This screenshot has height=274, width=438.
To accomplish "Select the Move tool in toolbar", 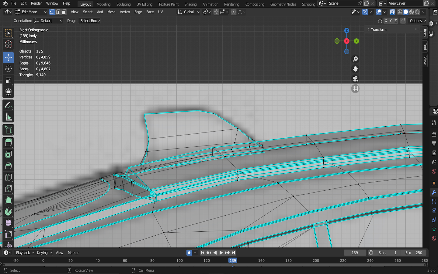I will click(x=8, y=57).
